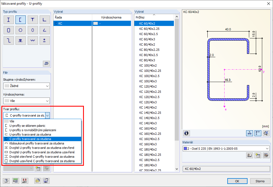Cancel with the Storno button
Screen dimensions: 273x187
pos(260,181)
